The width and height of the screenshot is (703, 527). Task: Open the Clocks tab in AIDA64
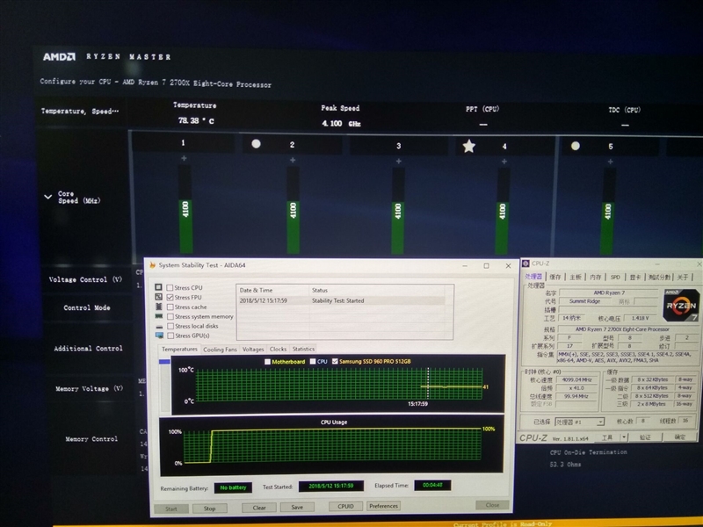[x=278, y=349]
